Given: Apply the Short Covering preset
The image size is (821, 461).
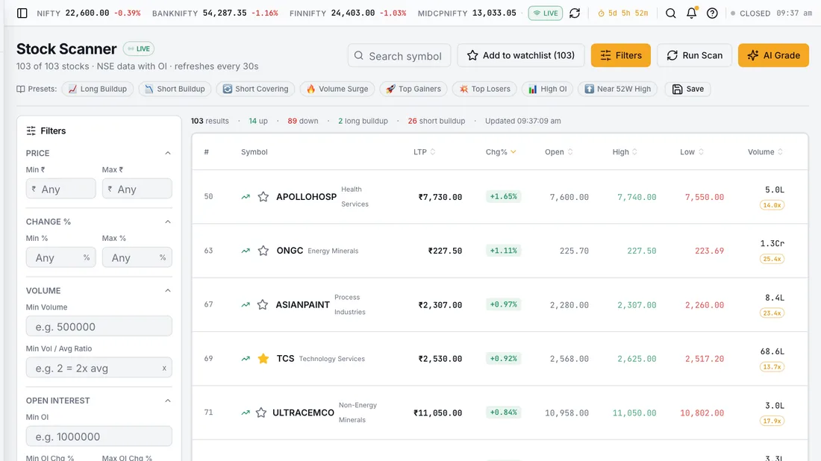Looking at the screenshot, I should click(255, 89).
